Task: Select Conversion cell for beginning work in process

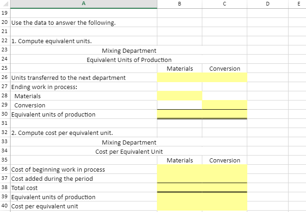Action: [224, 169]
